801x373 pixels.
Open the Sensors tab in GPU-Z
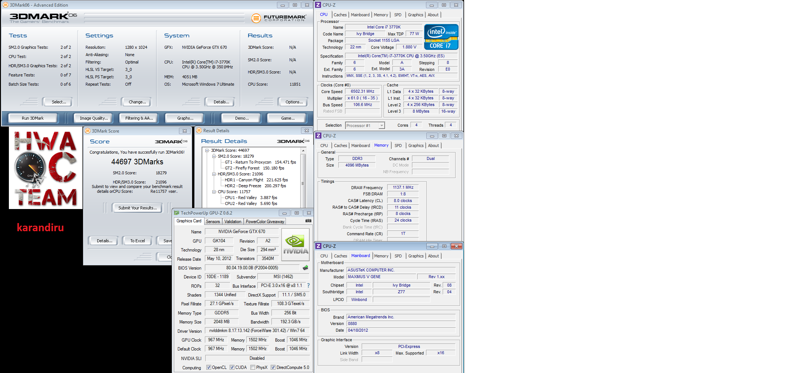[213, 222]
